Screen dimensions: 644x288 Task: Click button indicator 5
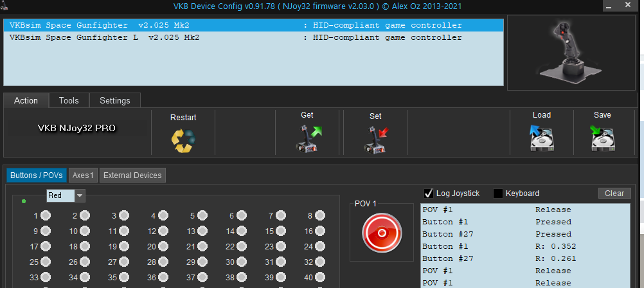click(x=202, y=215)
